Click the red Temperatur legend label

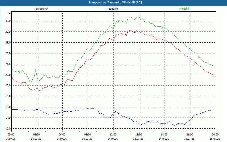pyautogui.click(x=41, y=9)
